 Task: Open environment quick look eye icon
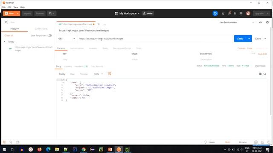point(260,23)
